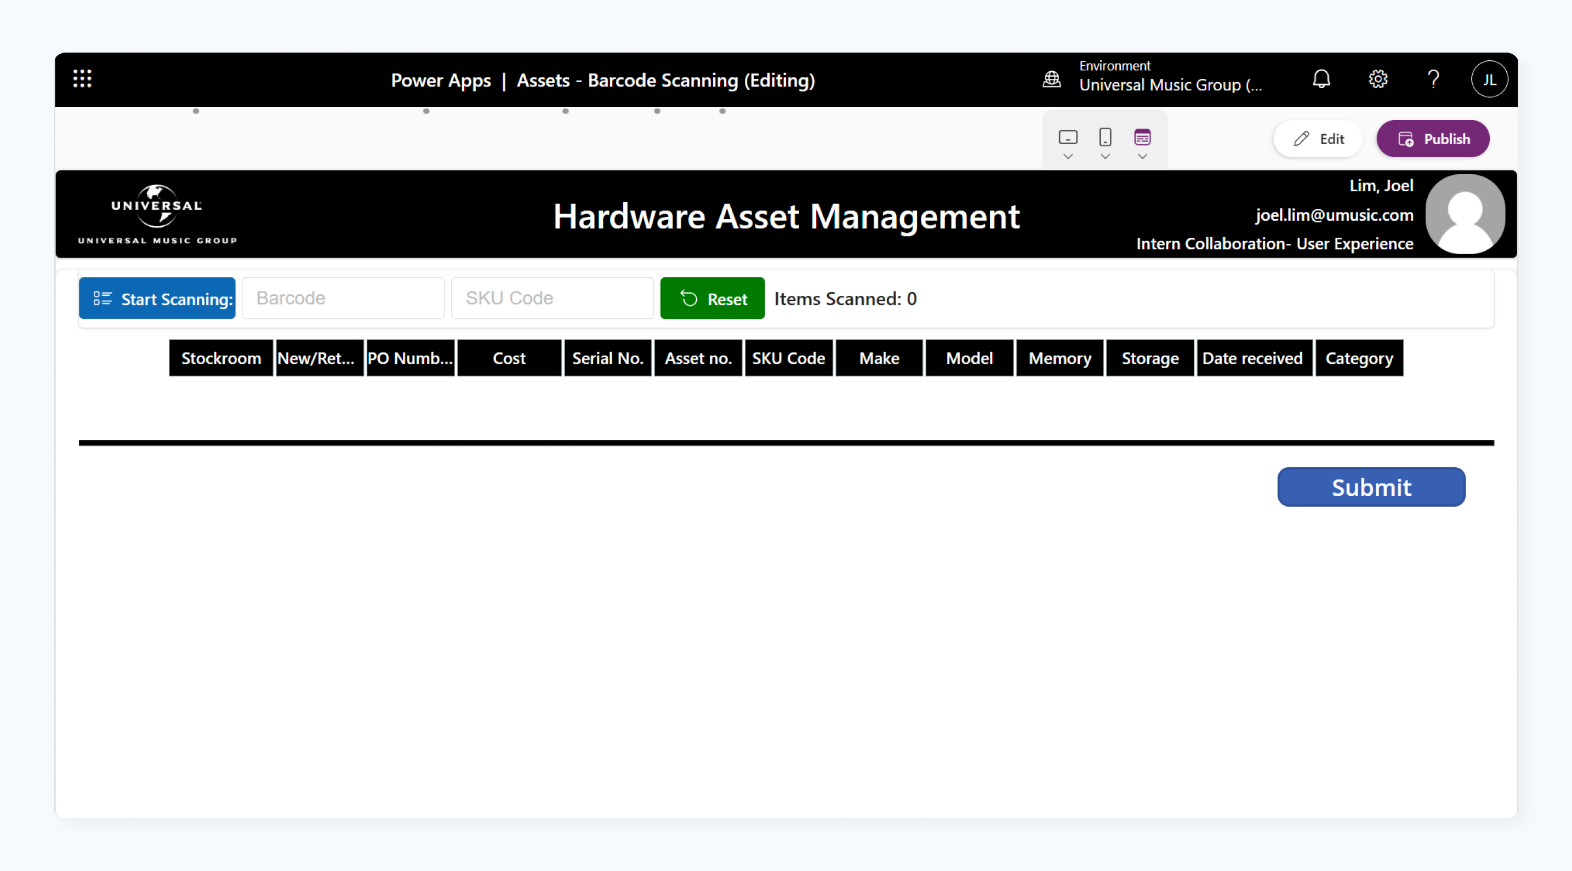Image resolution: width=1572 pixels, height=871 pixels.
Task: Open notifications bell
Action: click(x=1321, y=79)
